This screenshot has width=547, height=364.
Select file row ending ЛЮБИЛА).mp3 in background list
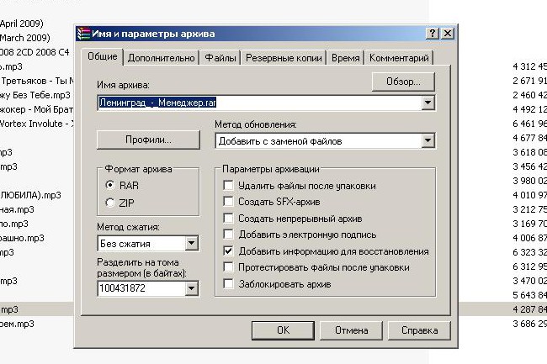point(30,195)
